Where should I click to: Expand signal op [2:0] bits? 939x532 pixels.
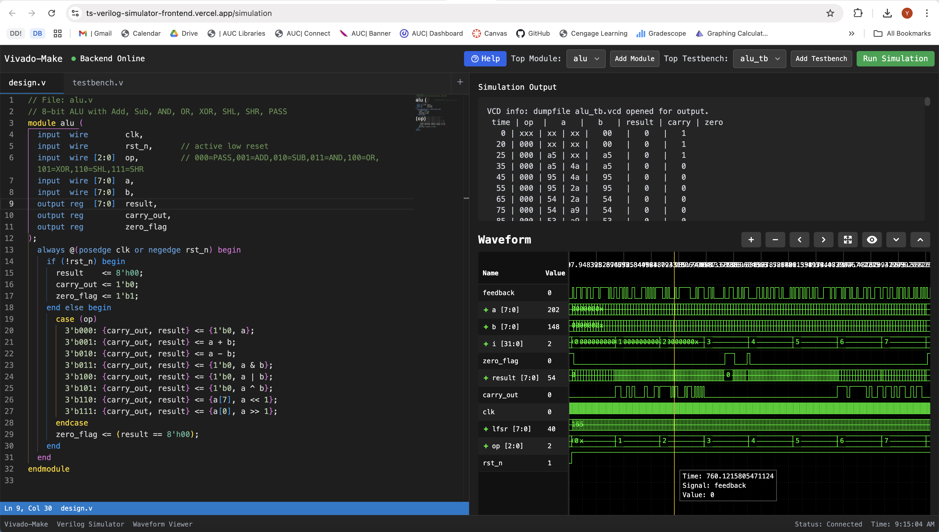pyautogui.click(x=486, y=446)
